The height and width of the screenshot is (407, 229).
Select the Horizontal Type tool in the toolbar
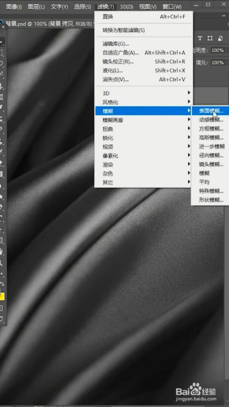pos(1,218)
